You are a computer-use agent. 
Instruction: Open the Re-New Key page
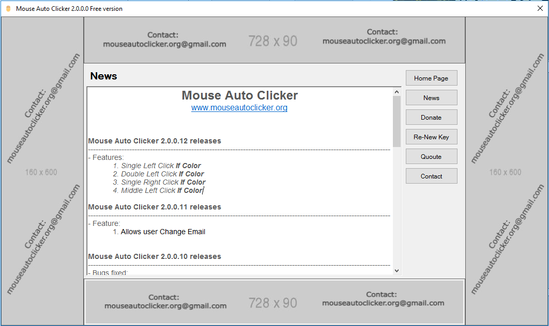pyautogui.click(x=431, y=137)
